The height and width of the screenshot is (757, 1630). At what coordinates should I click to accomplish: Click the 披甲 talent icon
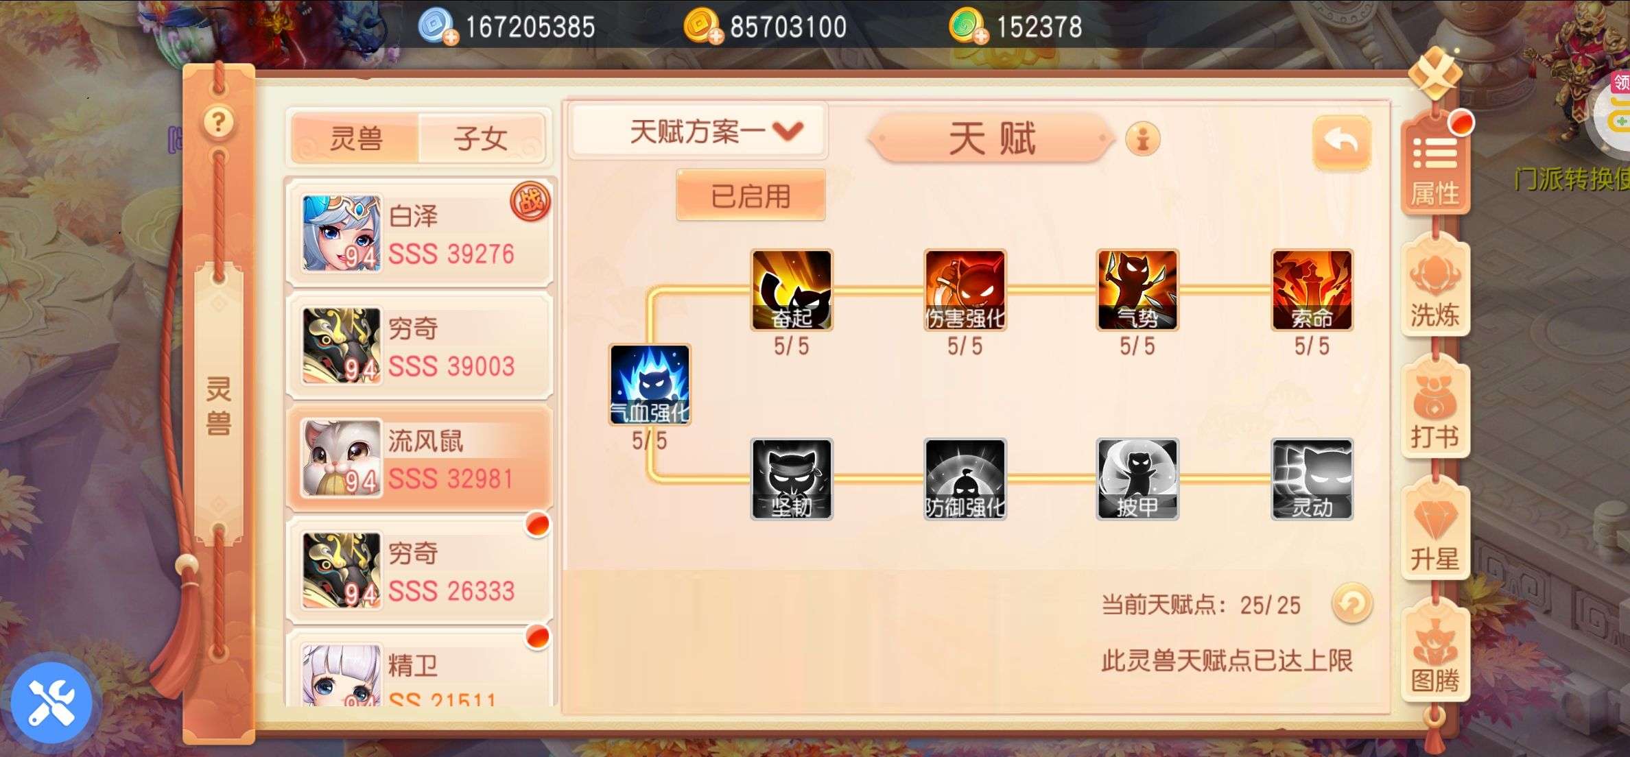1137,479
